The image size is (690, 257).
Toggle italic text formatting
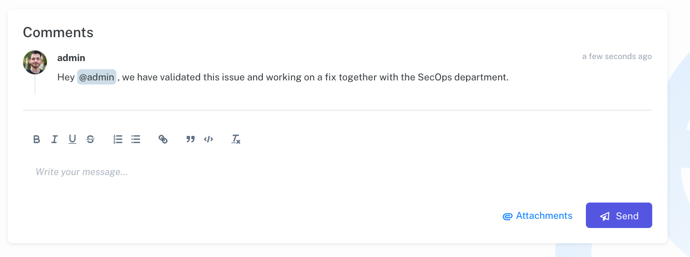[55, 139]
